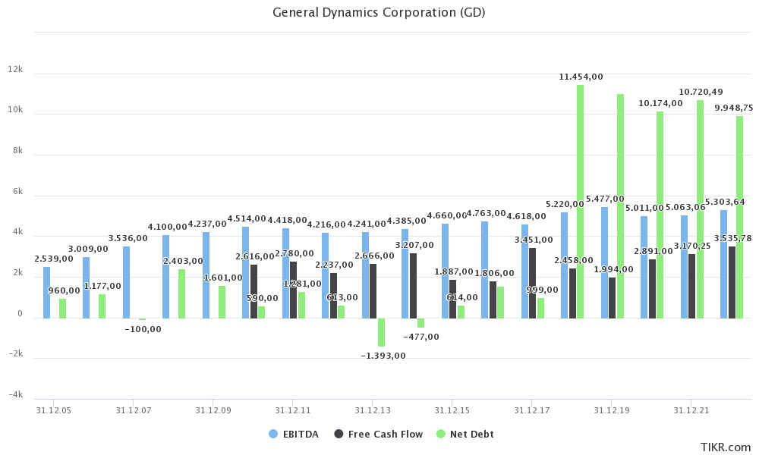Click the -477,00 net debt label
This screenshot has height=455, width=759.
421,337
